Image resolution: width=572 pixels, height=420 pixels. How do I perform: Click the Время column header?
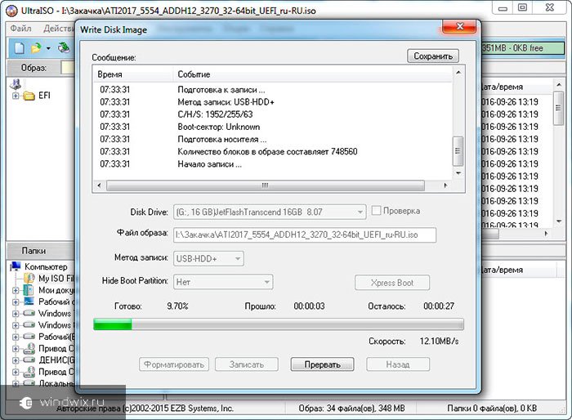(132, 74)
